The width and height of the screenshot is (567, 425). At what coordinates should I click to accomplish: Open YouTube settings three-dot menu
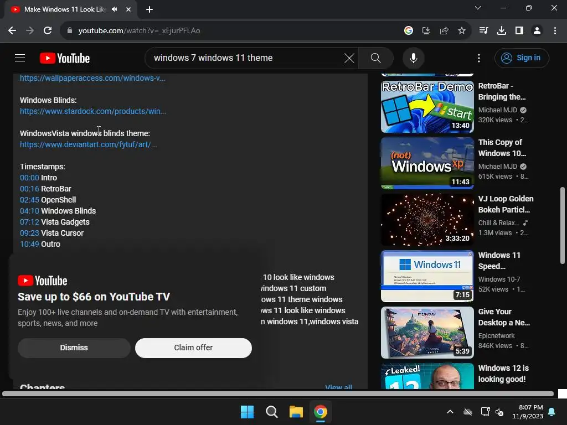point(479,58)
